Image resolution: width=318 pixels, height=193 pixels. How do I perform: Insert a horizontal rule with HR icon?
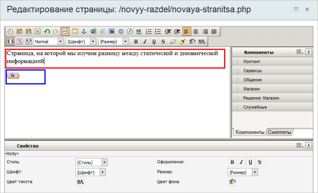(139, 31)
